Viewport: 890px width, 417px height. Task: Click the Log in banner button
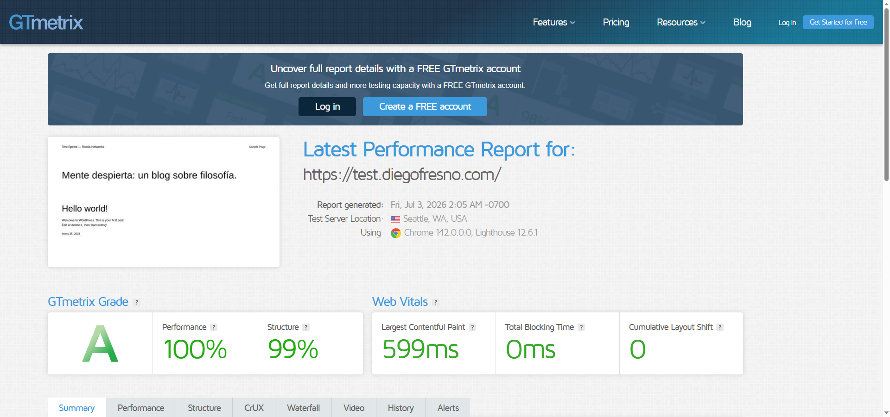coord(327,106)
